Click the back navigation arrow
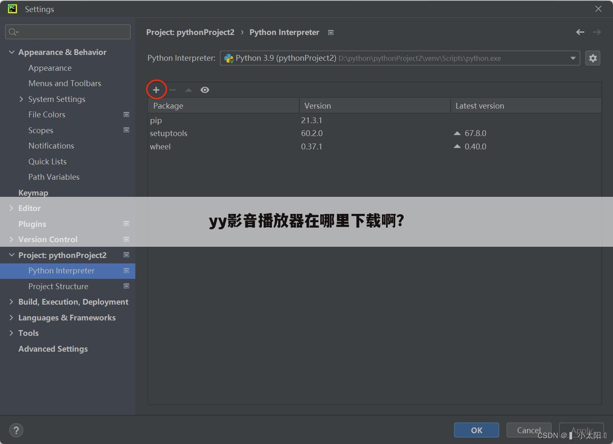613x444 pixels. (x=580, y=32)
